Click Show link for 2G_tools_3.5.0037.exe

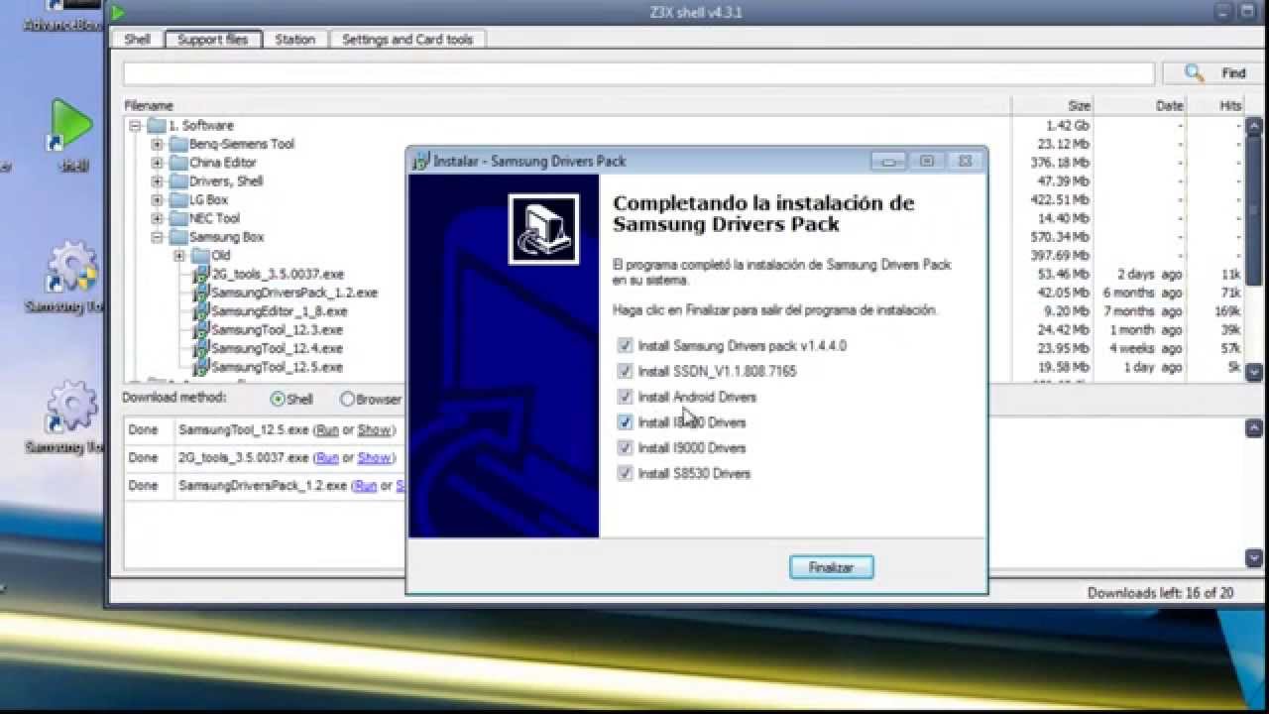[374, 457]
